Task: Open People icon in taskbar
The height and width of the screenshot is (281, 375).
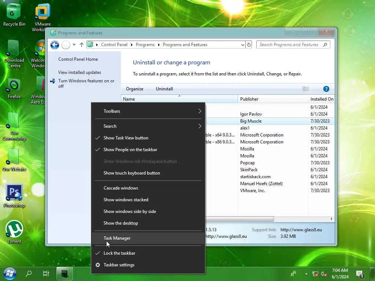Action: (x=293, y=273)
